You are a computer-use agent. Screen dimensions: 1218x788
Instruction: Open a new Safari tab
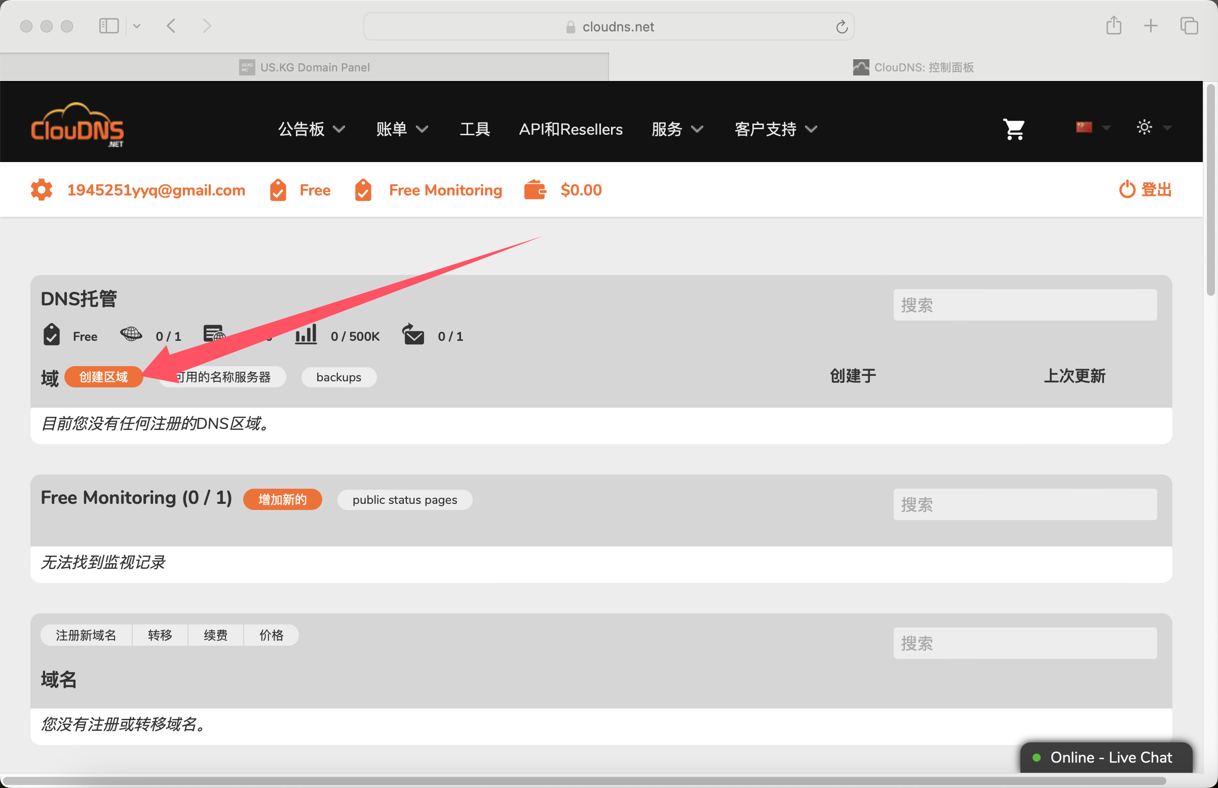(1151, 26)
